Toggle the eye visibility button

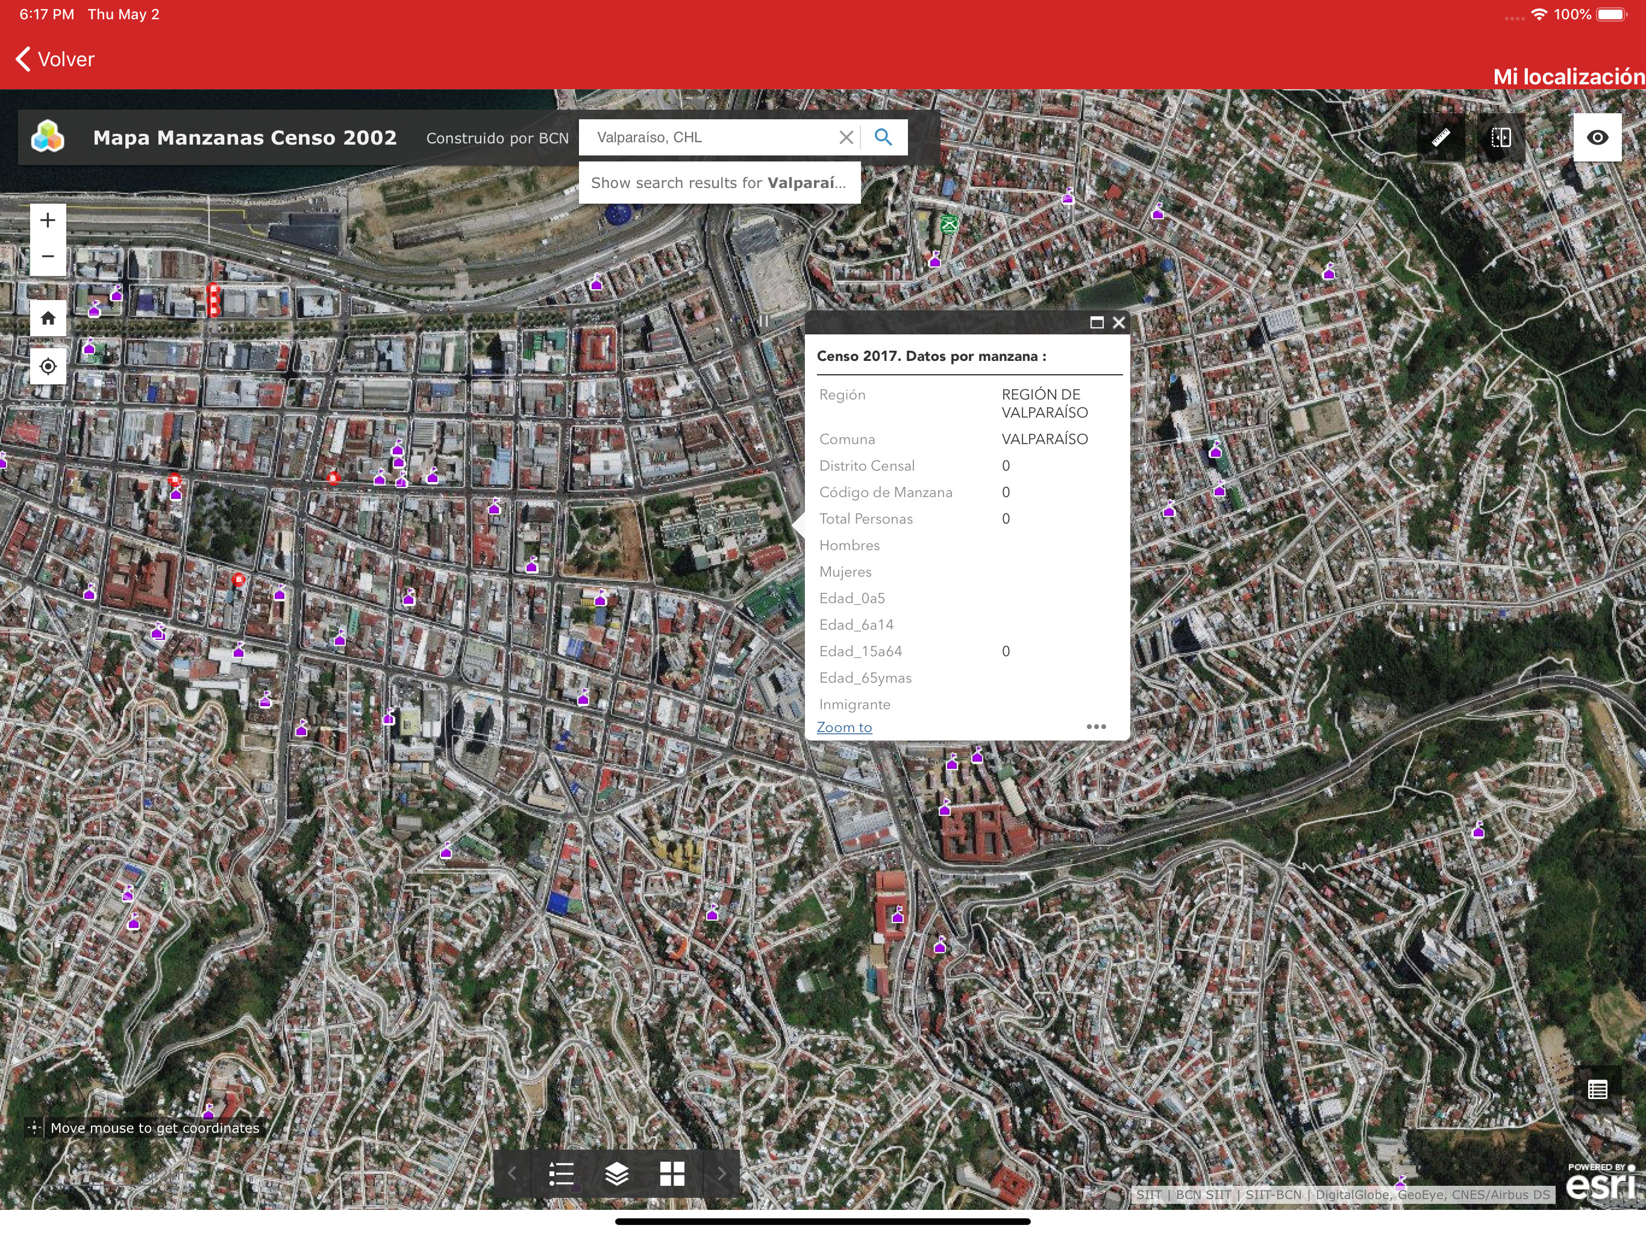pos(1597,138)
